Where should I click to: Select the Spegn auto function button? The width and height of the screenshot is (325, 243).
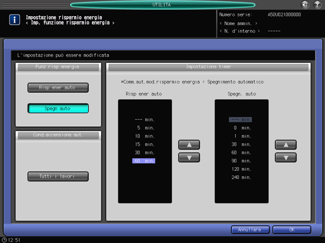click(58, 109)
